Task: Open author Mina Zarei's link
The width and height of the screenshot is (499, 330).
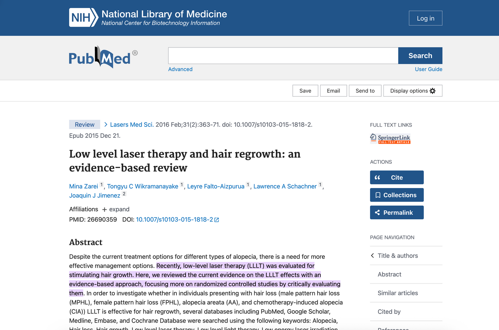Action: [x=84, y=186]
